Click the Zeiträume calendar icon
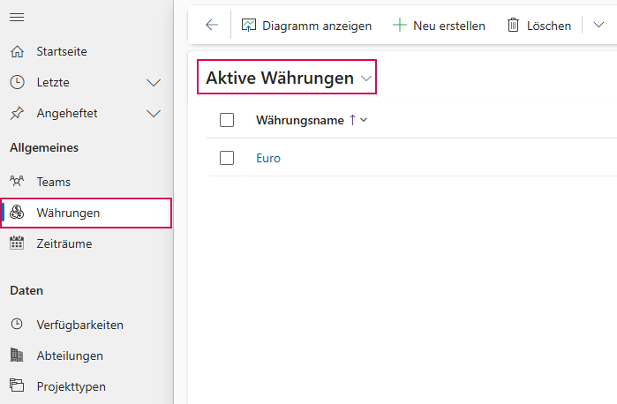The image size is (617, 404). tap(17, 243)
